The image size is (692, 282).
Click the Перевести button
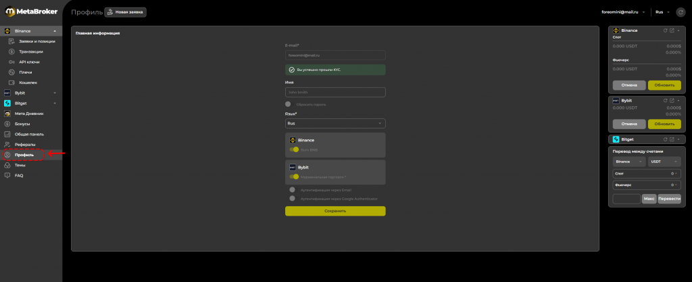click(x=670, y=199)
